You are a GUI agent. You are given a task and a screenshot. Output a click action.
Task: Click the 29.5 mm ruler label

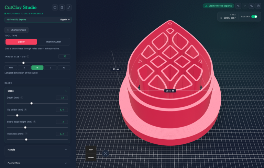click(170, 91)
